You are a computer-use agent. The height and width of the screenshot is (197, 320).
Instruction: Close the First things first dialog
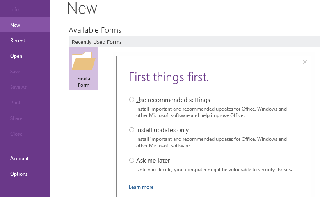click(x=304, y=62)
